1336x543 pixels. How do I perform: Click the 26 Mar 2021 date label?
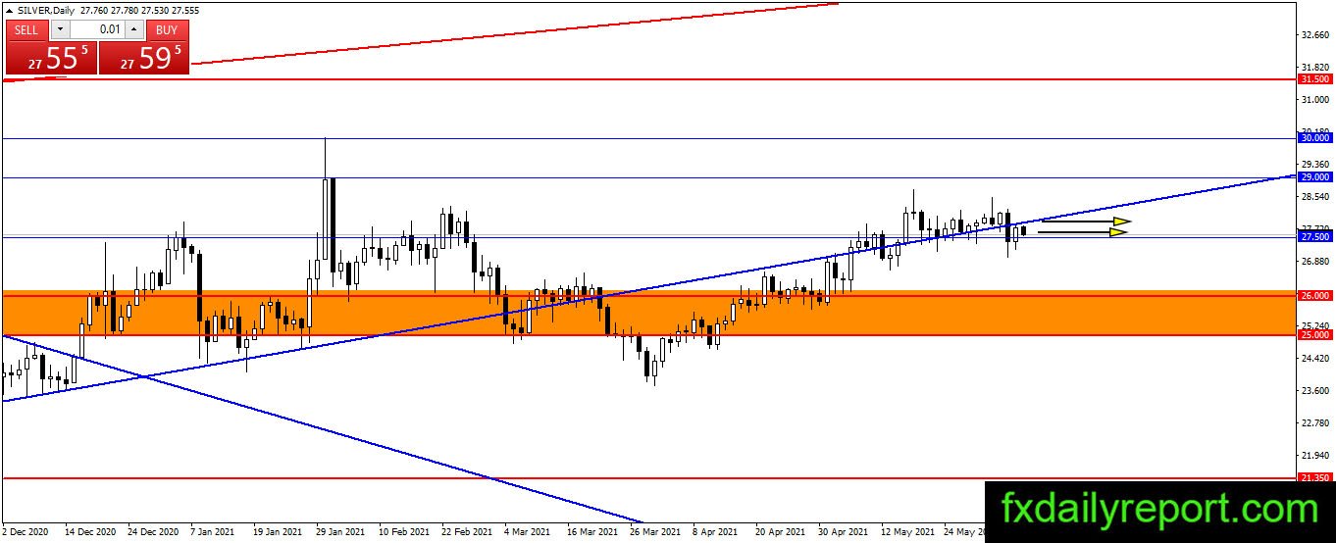(x=654, y=532)
